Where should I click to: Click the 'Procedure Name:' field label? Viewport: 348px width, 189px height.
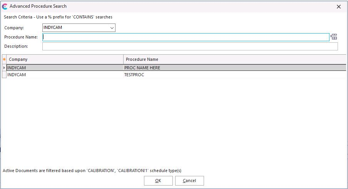pos(21,37)
